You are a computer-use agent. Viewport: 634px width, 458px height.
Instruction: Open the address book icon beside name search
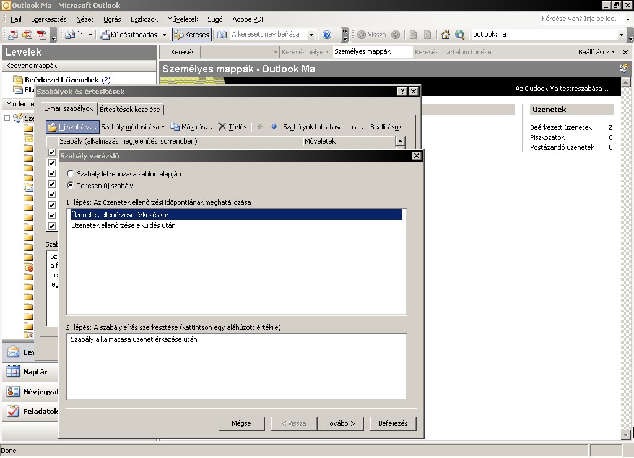222,35
